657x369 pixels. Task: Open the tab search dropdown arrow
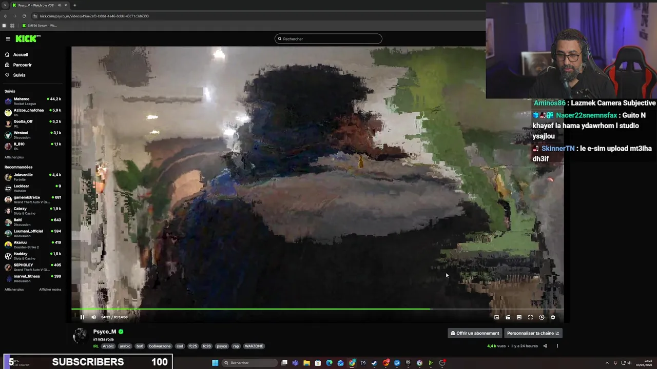pos(5,5)
